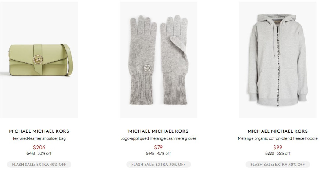Click the Michael Michael Kors brand above gloves
The height and width of the screenshot is (177, 320).
tap(159, 131)
